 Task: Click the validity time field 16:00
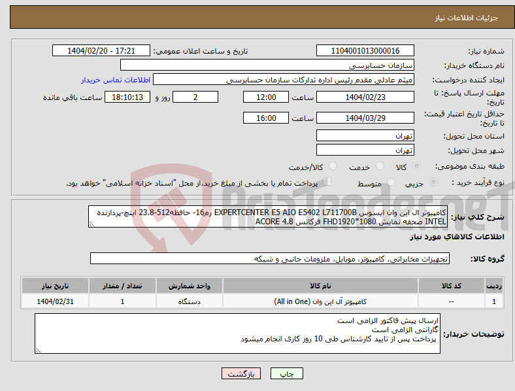click(x=266, y=118)
